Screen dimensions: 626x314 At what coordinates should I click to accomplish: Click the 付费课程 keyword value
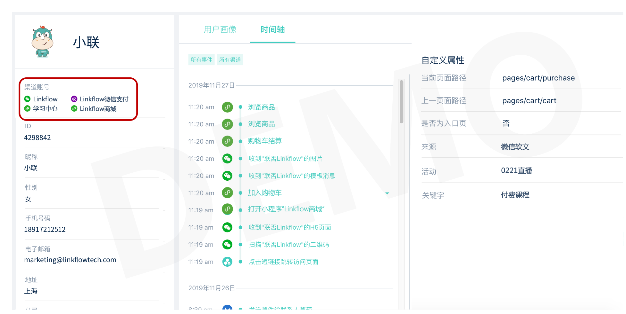(515, 195)
